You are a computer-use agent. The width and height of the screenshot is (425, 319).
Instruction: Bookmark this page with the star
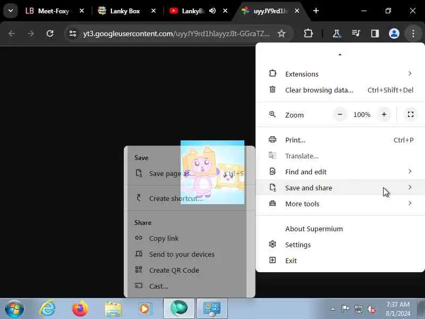tap(282, 33)
